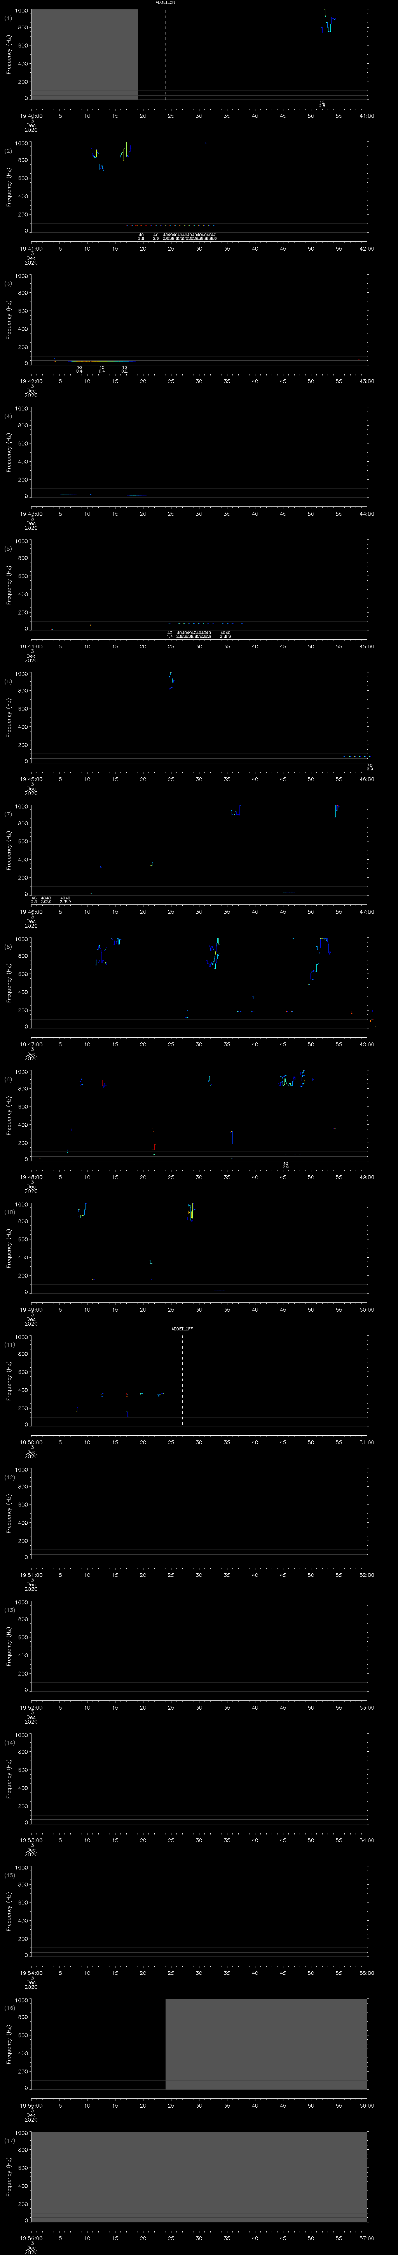
Task: Click the empty plot area of panel 12
Action: click(199, 1510)
